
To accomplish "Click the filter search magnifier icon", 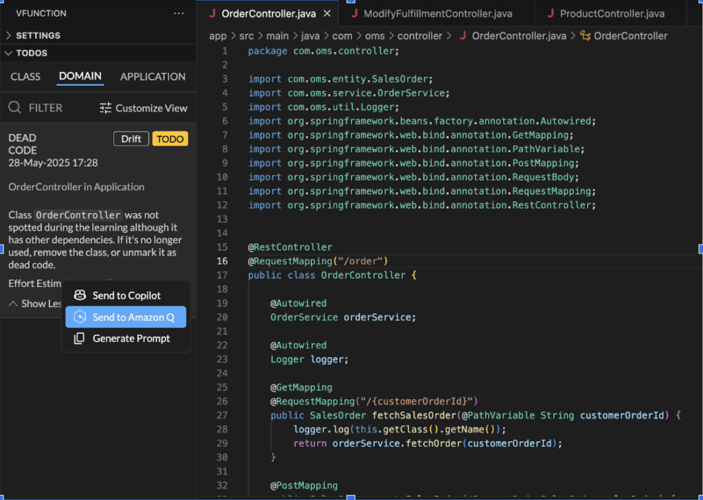I will [x=15, y=108].
